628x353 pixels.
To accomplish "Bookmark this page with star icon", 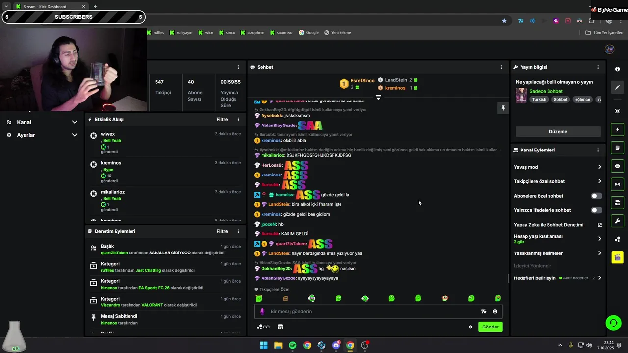I will pyautogui.click(x=504, y=21).
